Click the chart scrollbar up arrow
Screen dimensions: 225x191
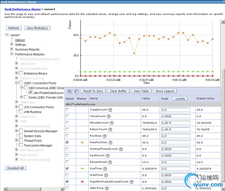coord(223,22)
